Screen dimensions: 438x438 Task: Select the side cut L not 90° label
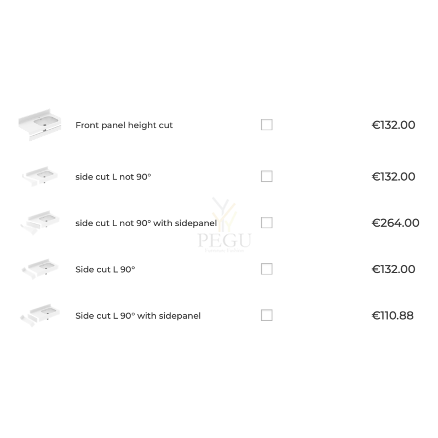[113, 177]
